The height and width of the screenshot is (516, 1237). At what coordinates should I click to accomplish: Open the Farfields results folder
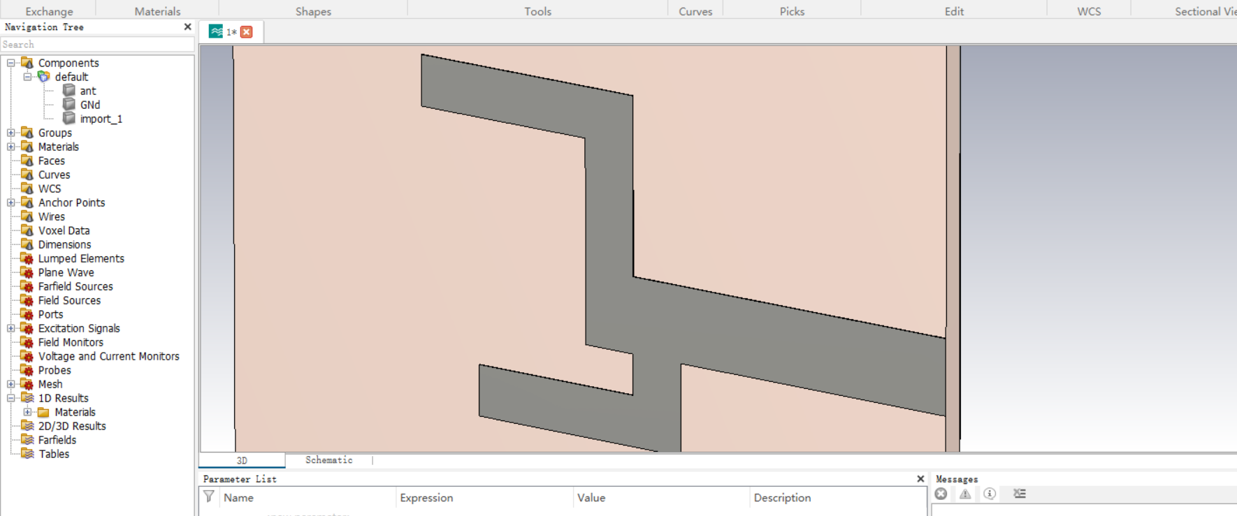57,440
